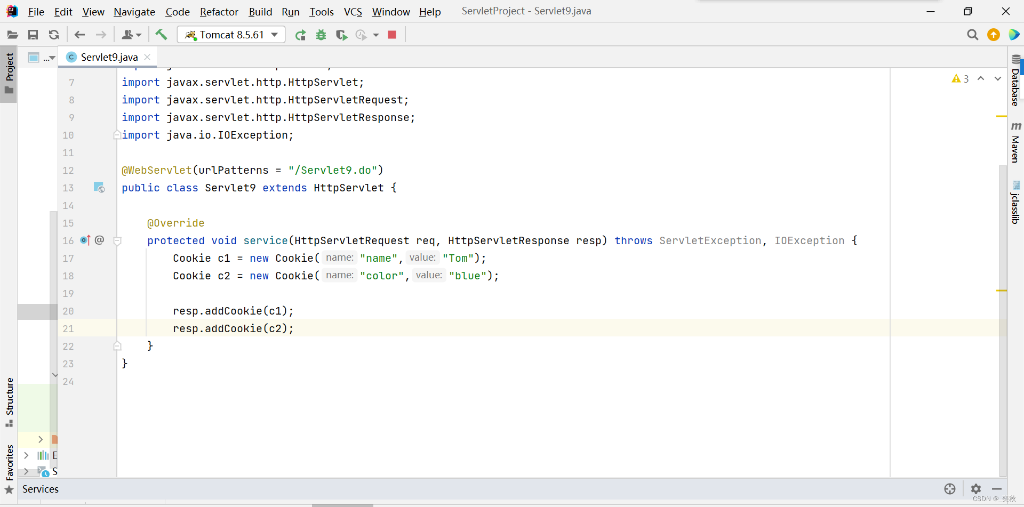
Task: Open the Tomcat 8.5.61 run configuration dropdown
Action: pyautogui.click(x=231, y=35)
